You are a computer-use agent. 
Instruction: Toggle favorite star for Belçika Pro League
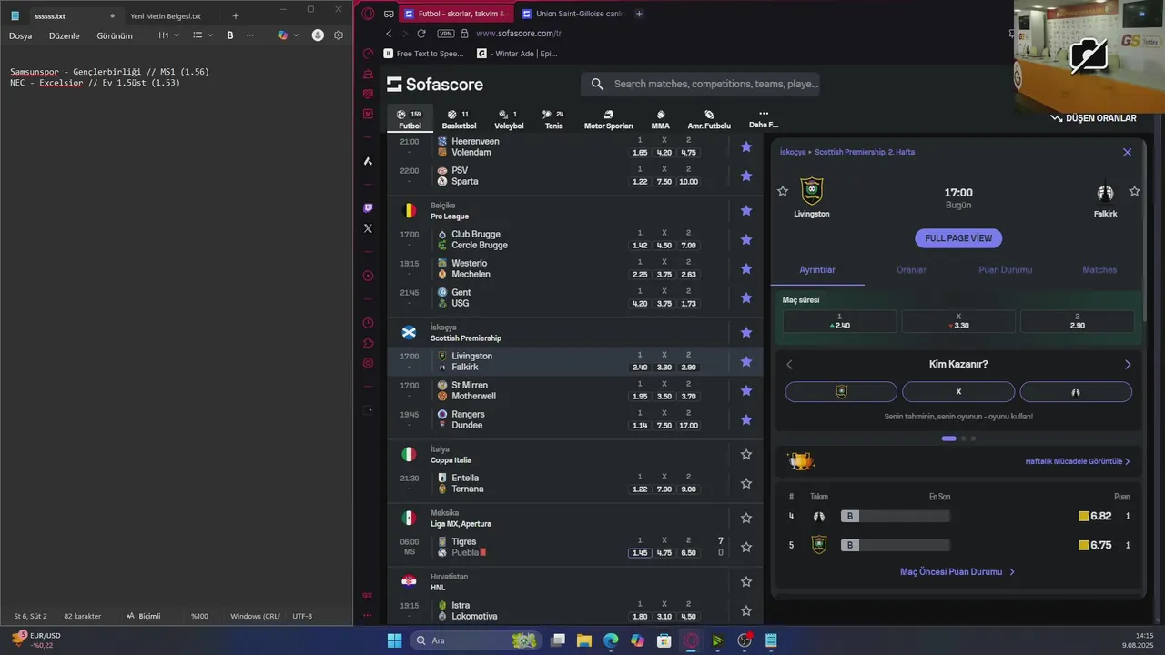tap(746, 210)
